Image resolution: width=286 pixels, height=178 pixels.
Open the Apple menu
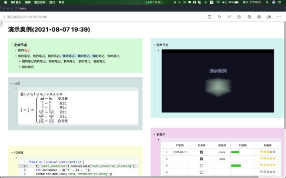point(5,2)
